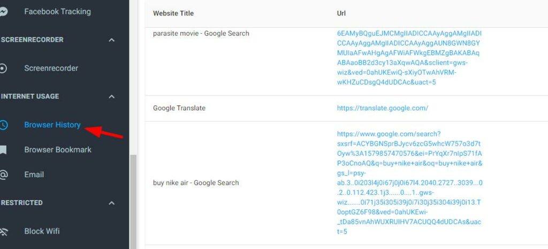Click the Facebook Tracking messenger icon
Screen dimensions: 548x249
3,12
